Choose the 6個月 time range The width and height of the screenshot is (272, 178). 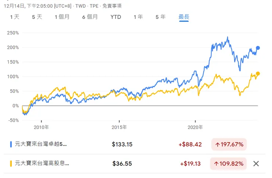point(90,17)
